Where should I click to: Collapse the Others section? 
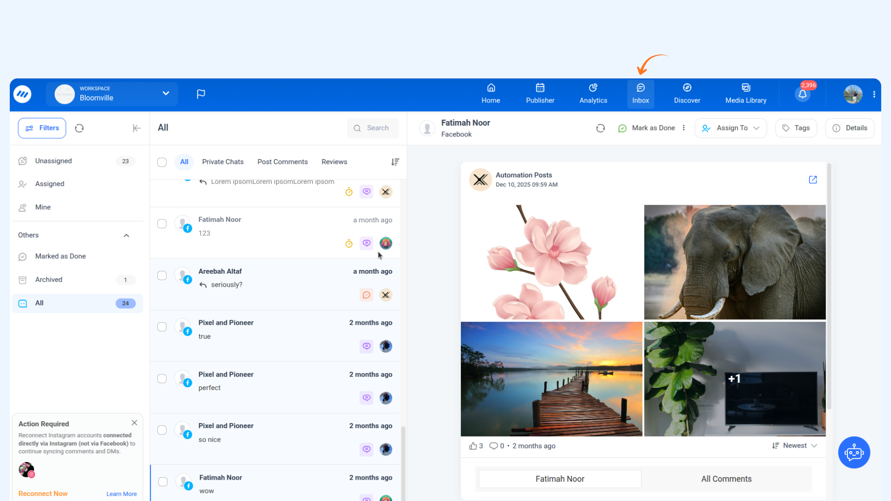[x=126, y=236]
